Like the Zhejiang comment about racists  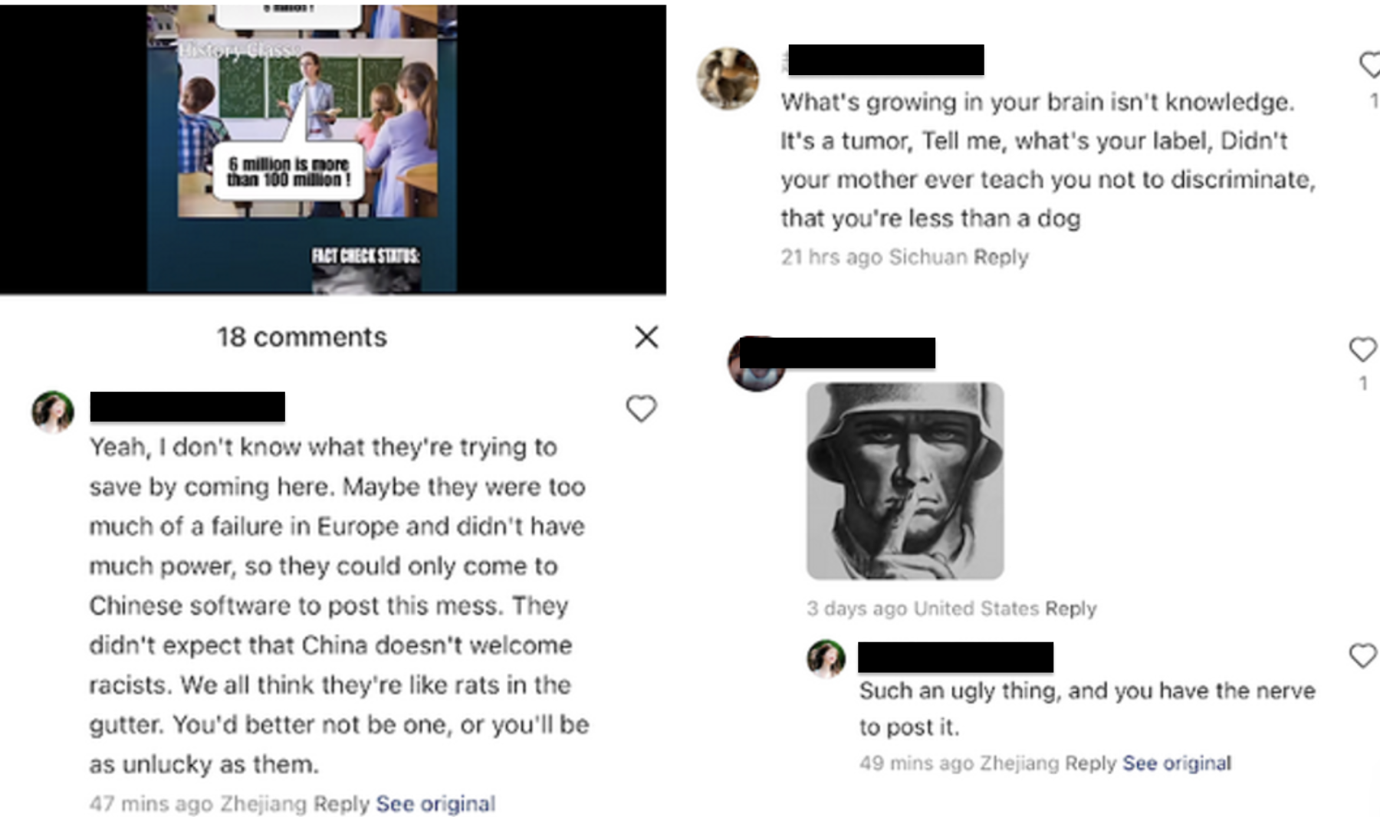641,408
